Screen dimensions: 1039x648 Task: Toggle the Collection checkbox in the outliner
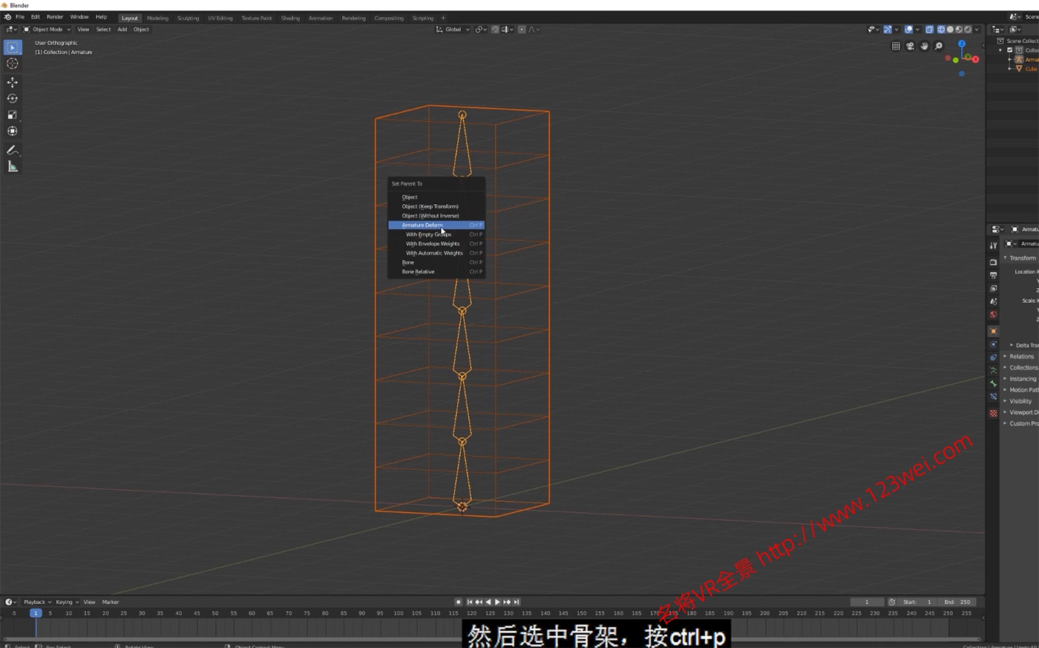point(1010,50)
